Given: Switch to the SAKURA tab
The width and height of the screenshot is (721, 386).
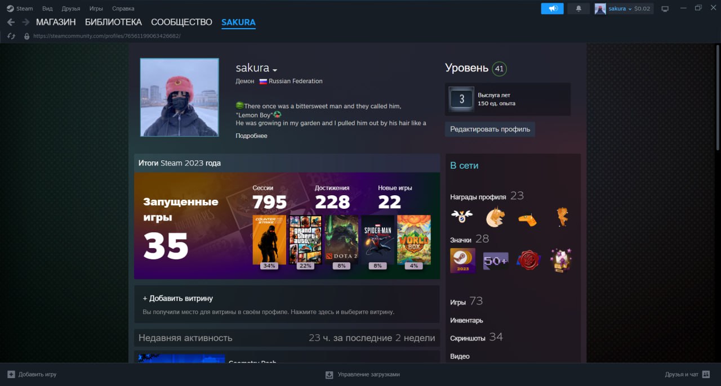Looking at the screenshot, I should pyautogui.click(x=238, y=23).
